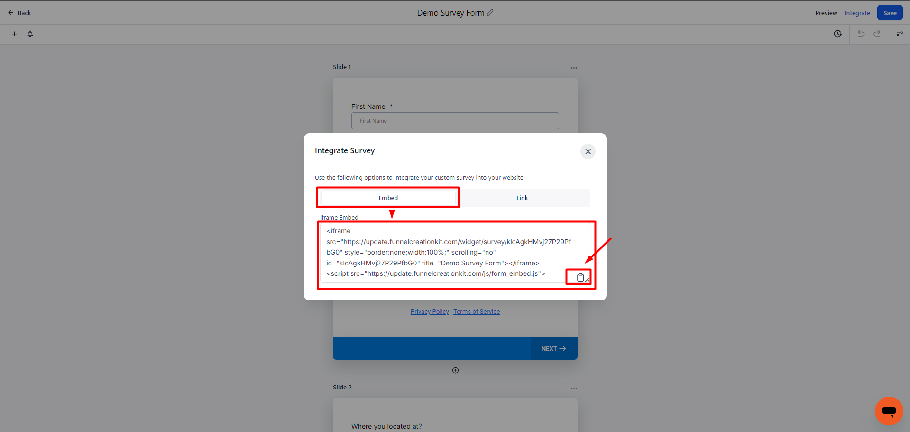Click the redo arrow icon

[x=877, y=34]
